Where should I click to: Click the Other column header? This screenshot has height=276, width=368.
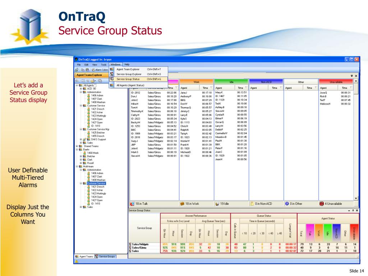point(301,82)
